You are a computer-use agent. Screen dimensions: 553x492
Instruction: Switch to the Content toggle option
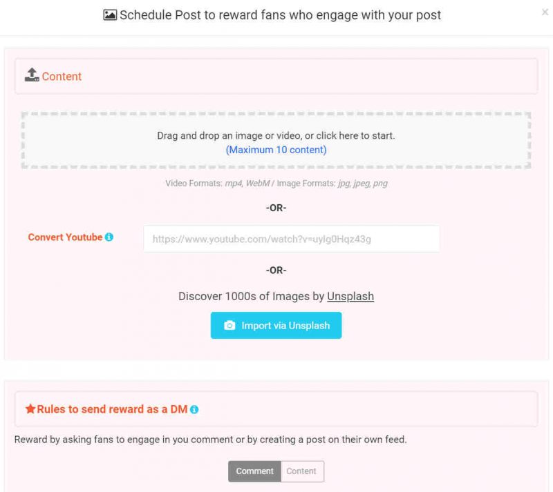click(x=302, y=471)
